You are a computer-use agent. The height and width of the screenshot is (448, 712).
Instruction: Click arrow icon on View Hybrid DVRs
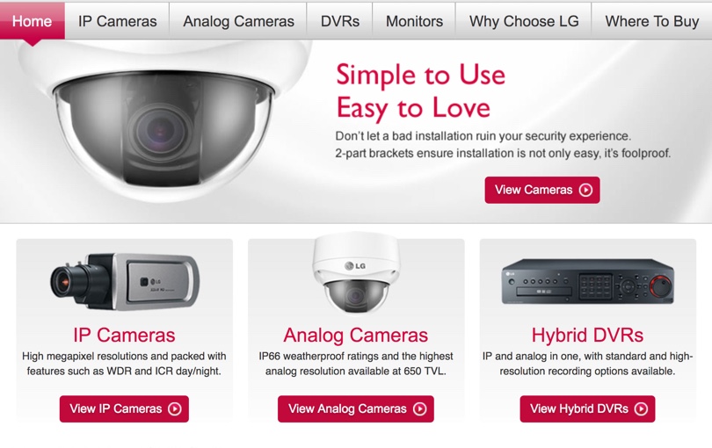[x=641, y=408]
